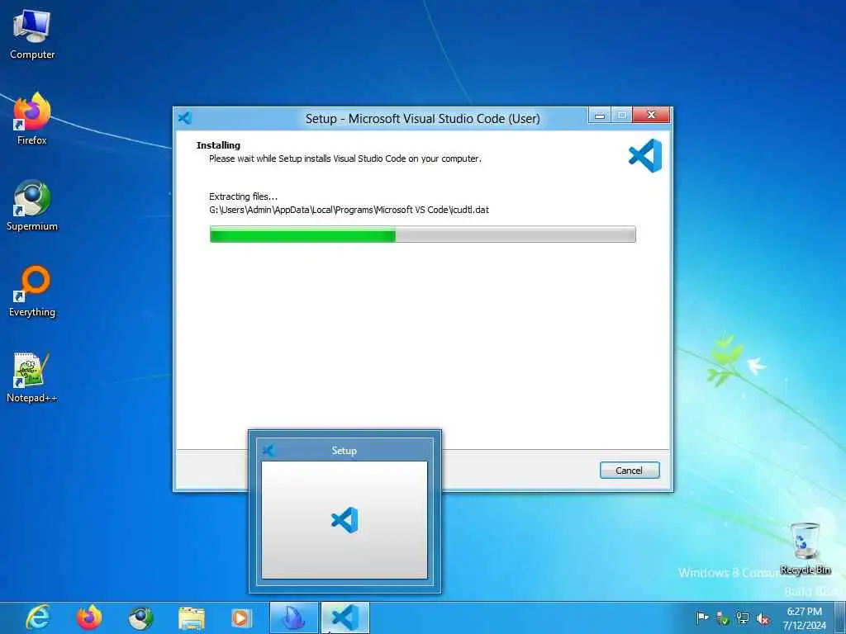
Task: Click the safely remove hardware tray icon
Action: (x=722, y=617)
